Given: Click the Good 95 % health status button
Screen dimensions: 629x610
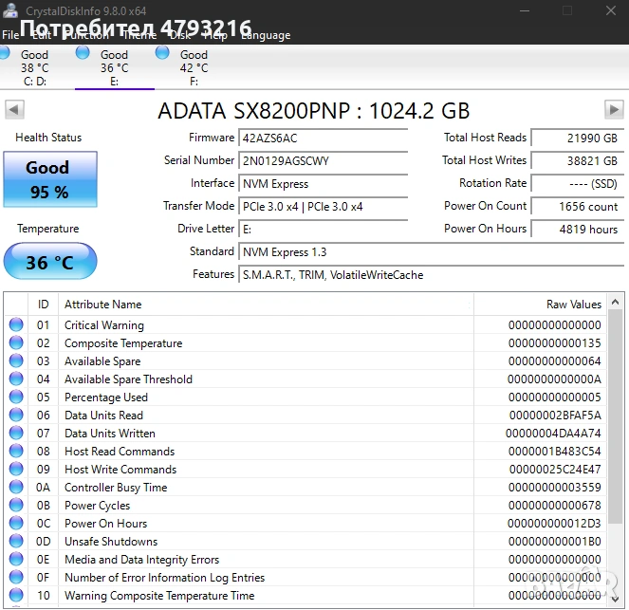Looking at the screenshot, I should click(x=49, y=178).
